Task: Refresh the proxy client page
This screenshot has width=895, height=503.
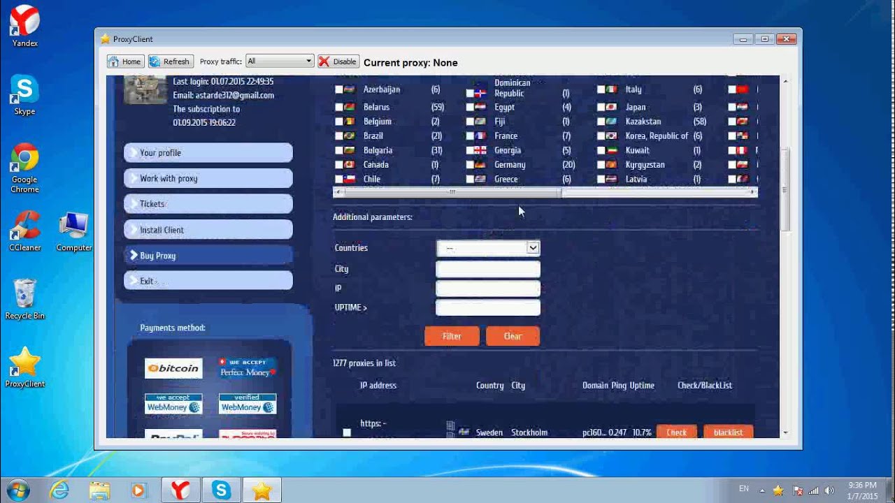Action: [170, 61]
